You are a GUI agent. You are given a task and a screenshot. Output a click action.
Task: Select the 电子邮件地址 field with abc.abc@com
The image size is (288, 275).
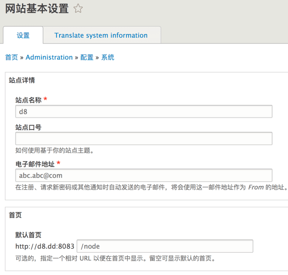[144, 176]
